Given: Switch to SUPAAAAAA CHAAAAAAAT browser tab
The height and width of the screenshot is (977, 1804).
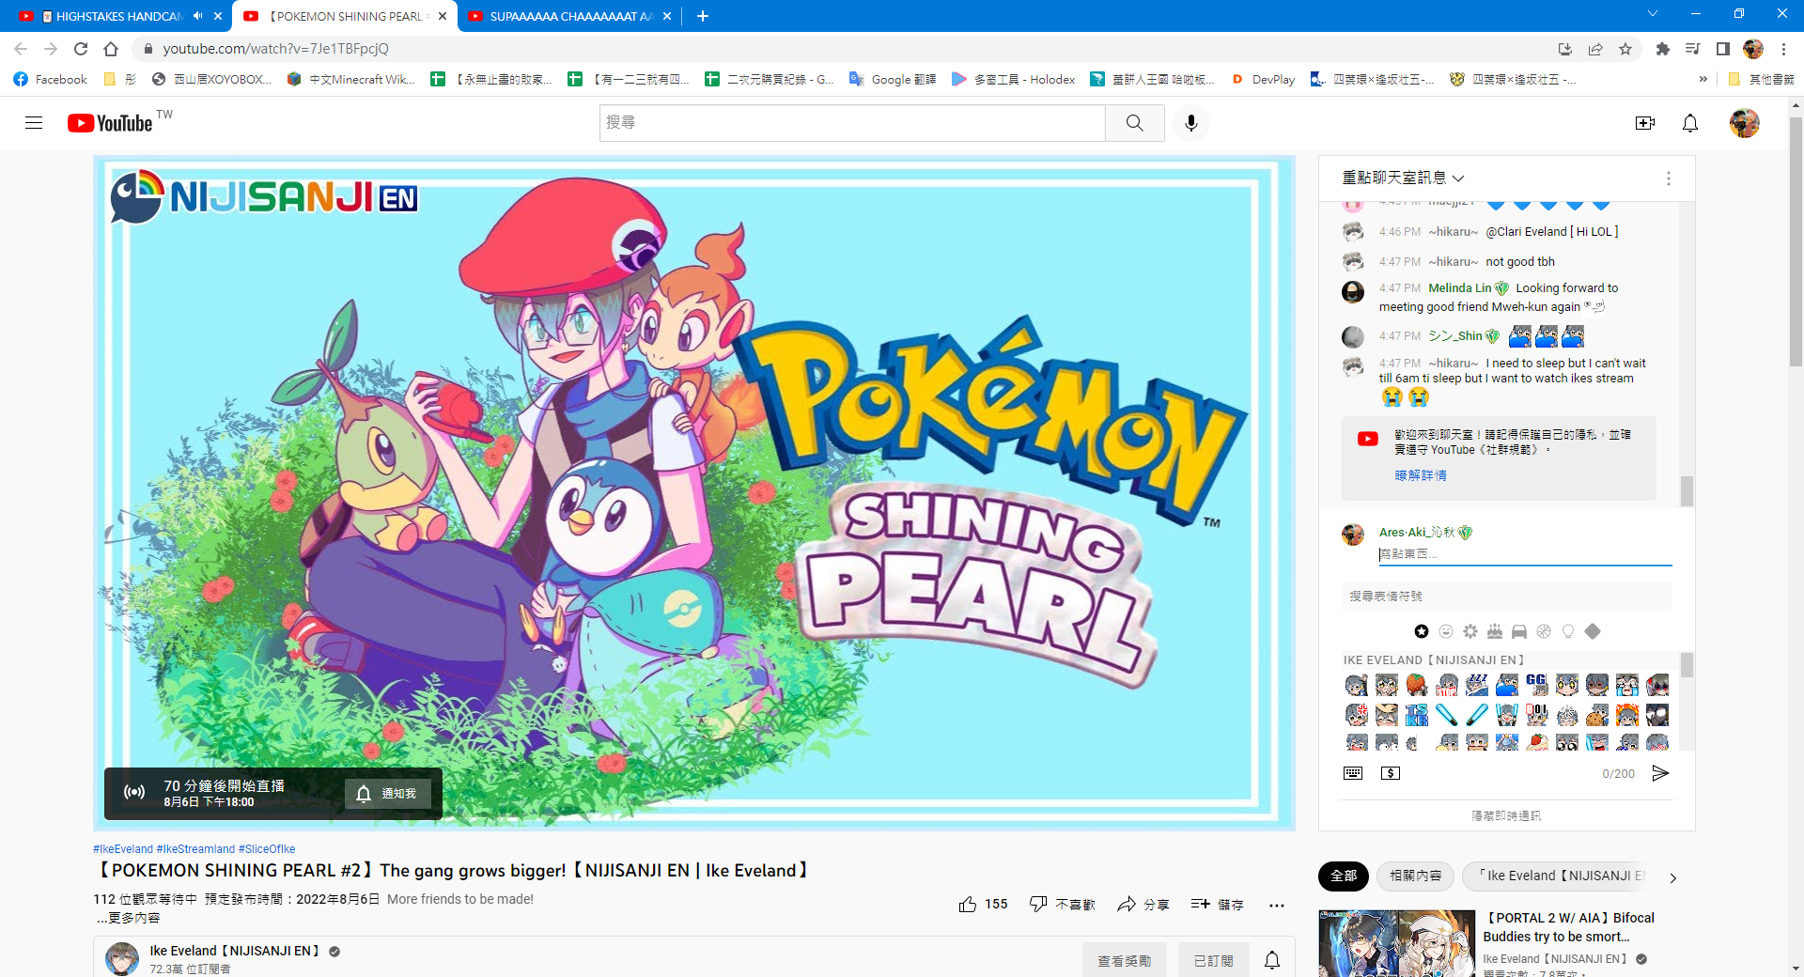Looking at the screenshot, I should click(x=570, y=16).
